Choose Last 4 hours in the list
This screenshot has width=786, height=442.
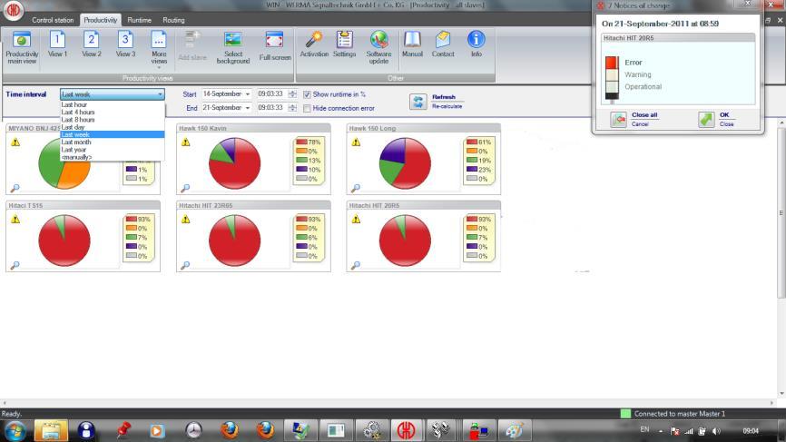[113, 113]
